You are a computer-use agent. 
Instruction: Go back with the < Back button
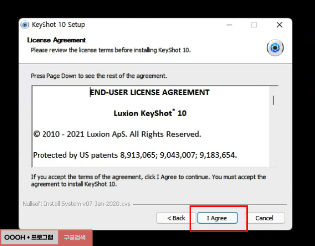(176, 218)
